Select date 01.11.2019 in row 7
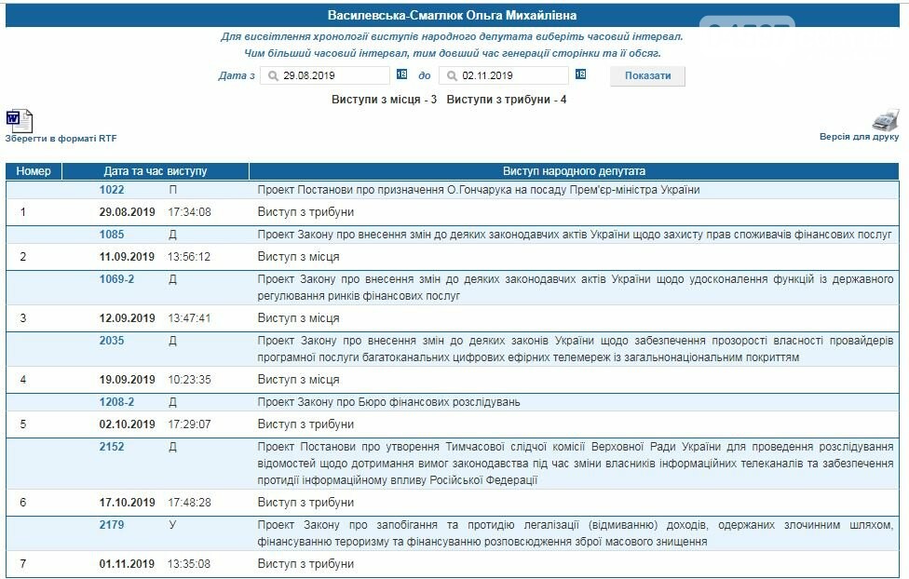The height and width of the screenshot is (579, 909). [x=127, y=564]
